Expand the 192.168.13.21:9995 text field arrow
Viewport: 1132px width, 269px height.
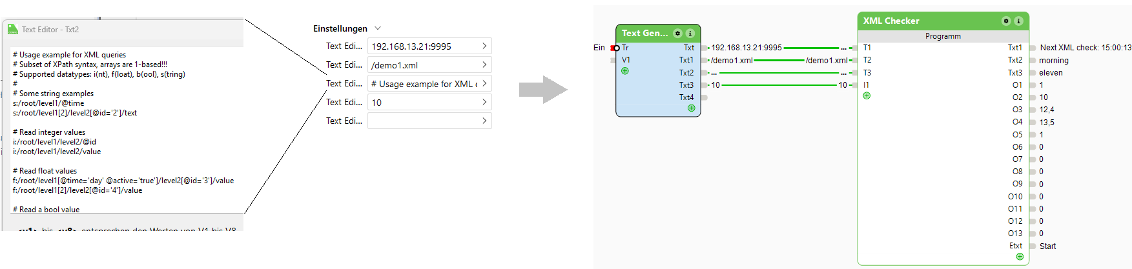[x=484, y=46]
